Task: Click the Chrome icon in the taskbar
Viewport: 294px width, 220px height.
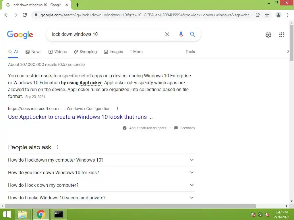Action: [41, 214]
